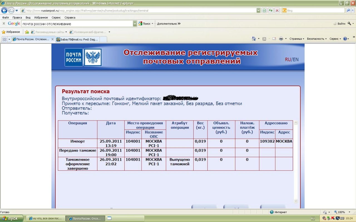This screenshot has width=356, height=222.
Task: Click the Избранное favorites star button
Action: pos(11,32)
